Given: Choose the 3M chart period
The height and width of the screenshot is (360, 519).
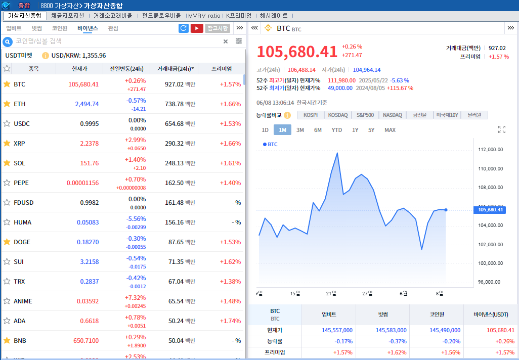Looking at the screenshot, I should tap(300, 130).
